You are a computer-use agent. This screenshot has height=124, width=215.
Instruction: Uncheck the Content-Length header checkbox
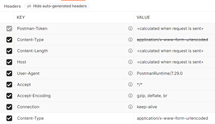coord(9,51)
